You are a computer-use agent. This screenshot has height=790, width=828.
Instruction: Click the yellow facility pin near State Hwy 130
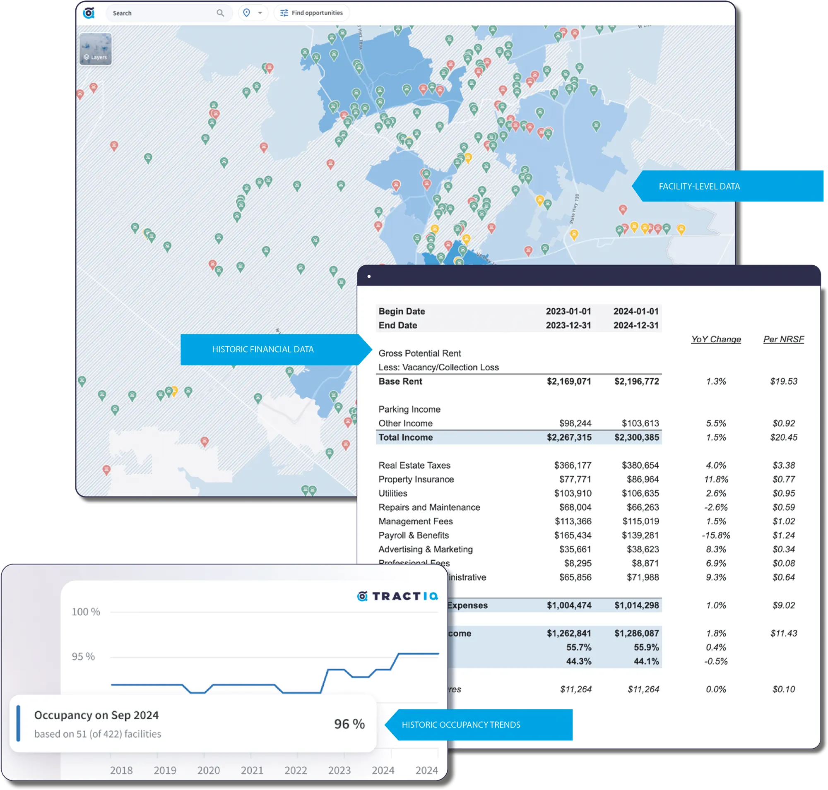(x=573, y=234)
